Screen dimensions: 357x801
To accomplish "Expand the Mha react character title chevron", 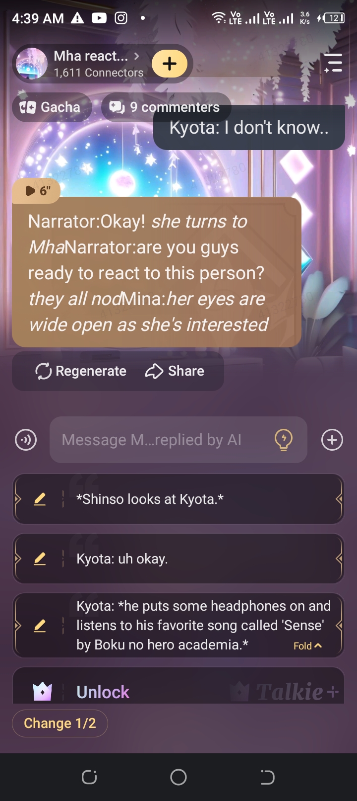I will click(137, 56).
